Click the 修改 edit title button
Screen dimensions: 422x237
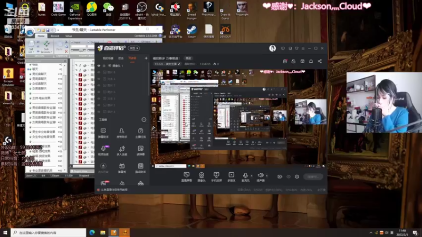pos(188,58)
